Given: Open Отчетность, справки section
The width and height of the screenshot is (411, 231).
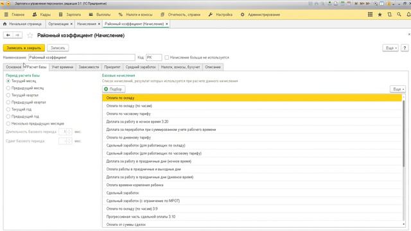Looking at the screenshot, I should [180, 15].
